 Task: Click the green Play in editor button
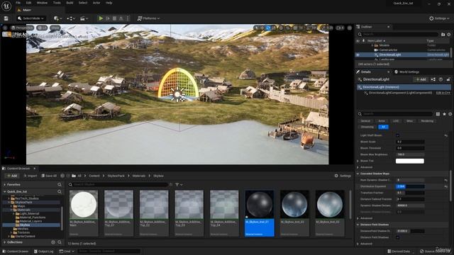[101, 18]
